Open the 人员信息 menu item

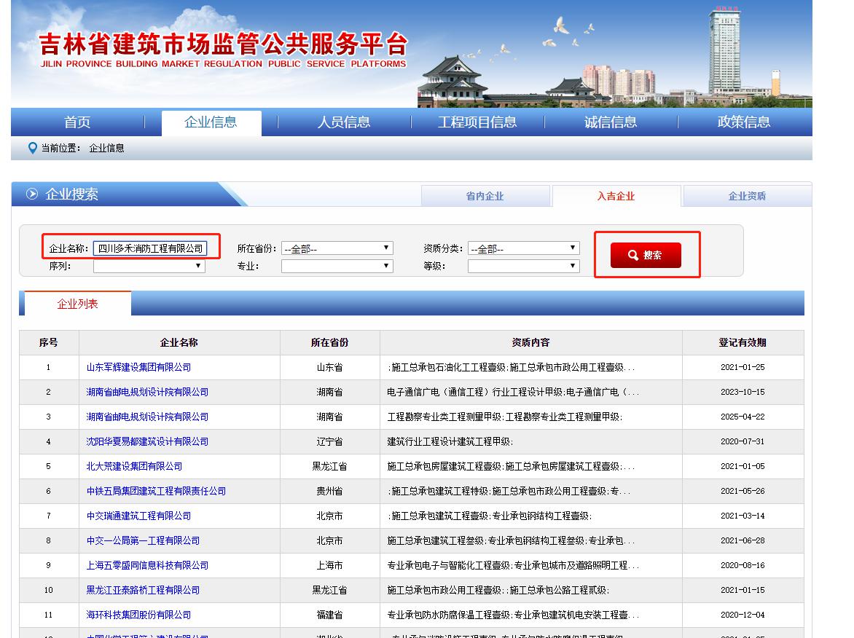344,122
